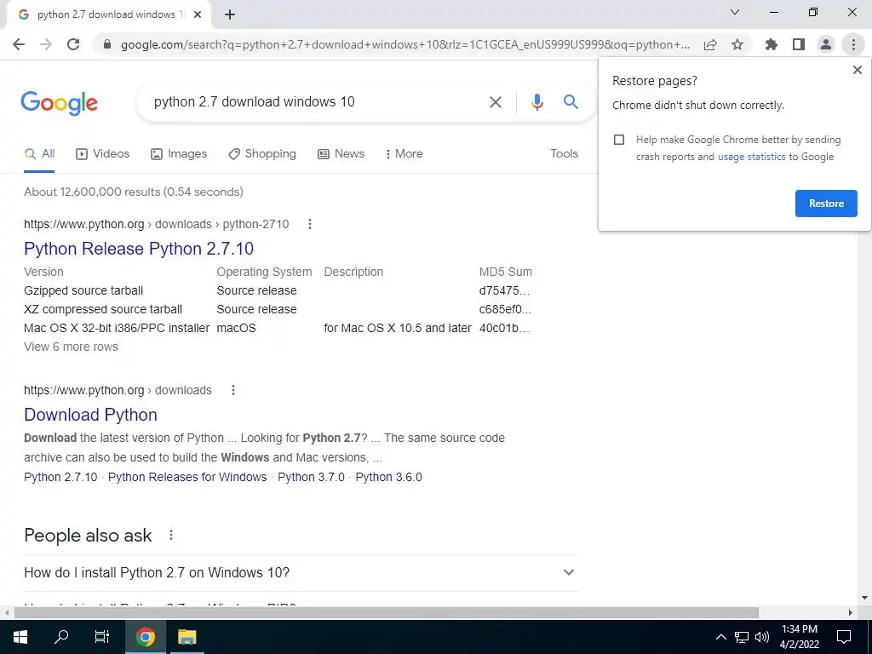
Task: Open the taskbar clock and date
Action: [x=799, y=637]
